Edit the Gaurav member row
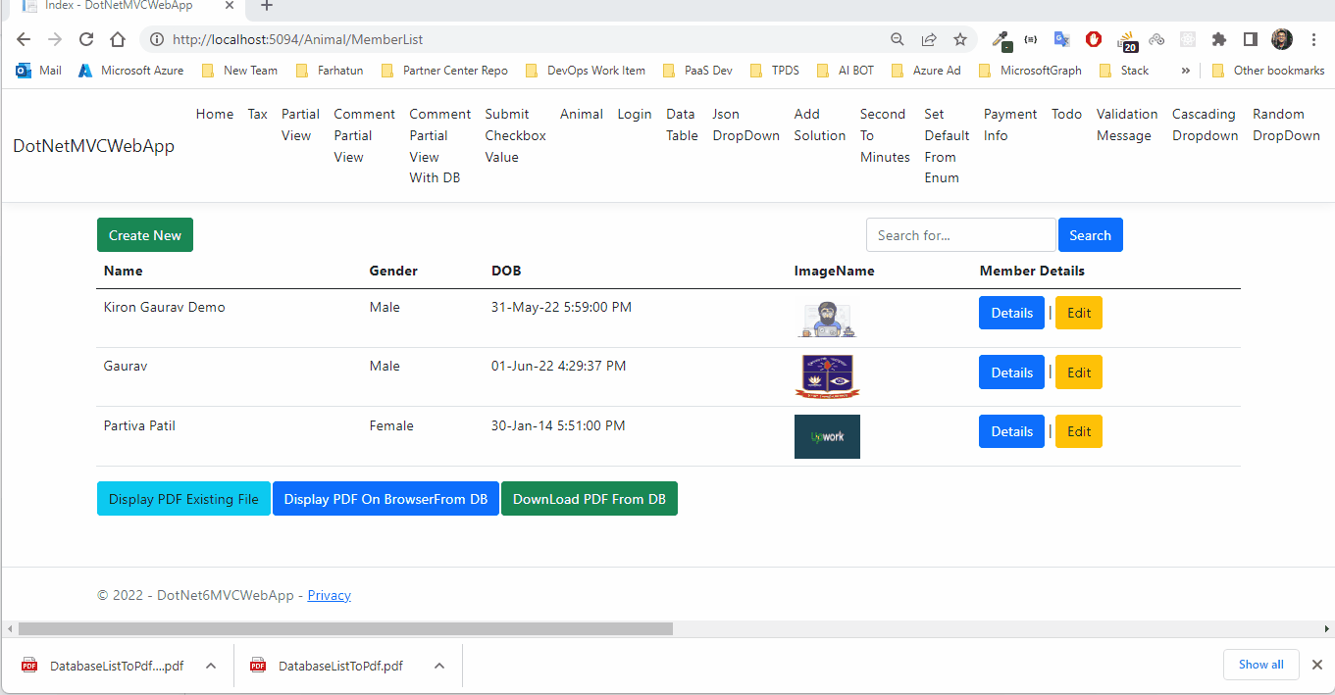 [x=1079, y=372]
